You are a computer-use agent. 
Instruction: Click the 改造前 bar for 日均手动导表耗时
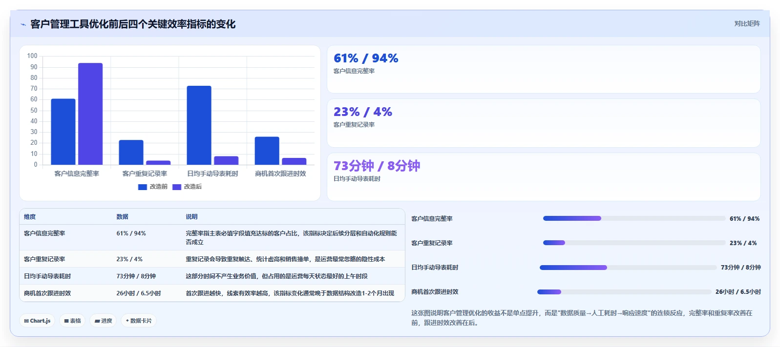coord(199,125)
